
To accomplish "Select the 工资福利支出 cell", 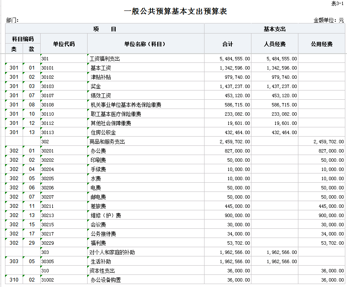I will [145, 59].
